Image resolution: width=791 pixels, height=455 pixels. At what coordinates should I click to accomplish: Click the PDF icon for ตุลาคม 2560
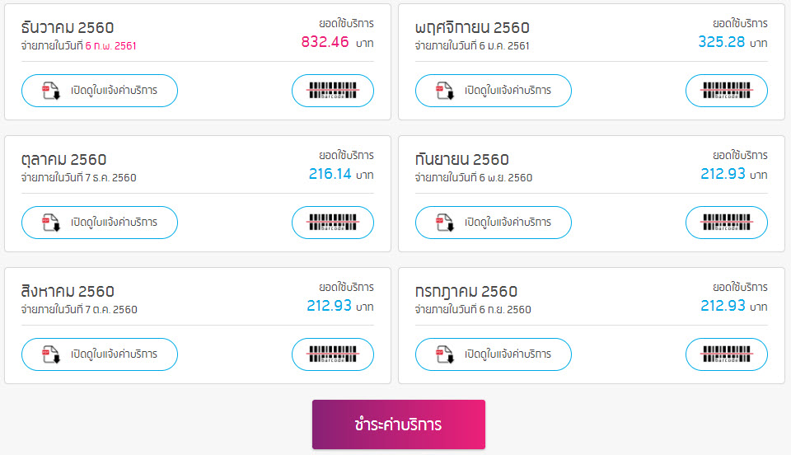pos(51,223)
